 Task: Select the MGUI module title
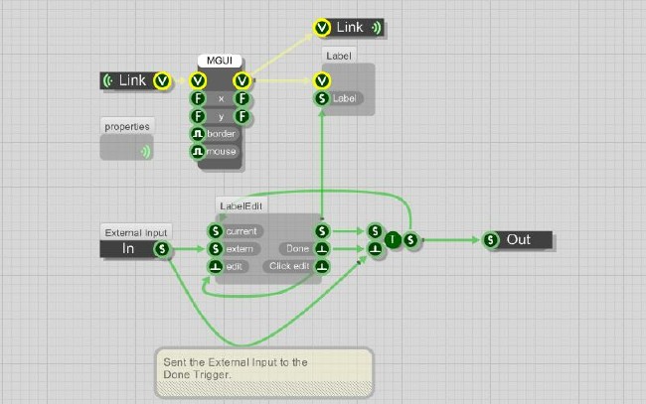220,62
